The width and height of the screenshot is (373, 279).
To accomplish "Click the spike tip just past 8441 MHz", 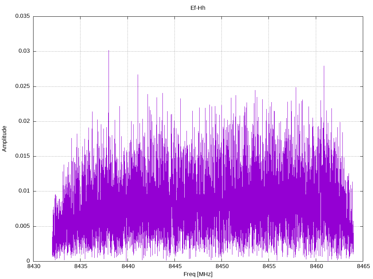I will (138, 75).
